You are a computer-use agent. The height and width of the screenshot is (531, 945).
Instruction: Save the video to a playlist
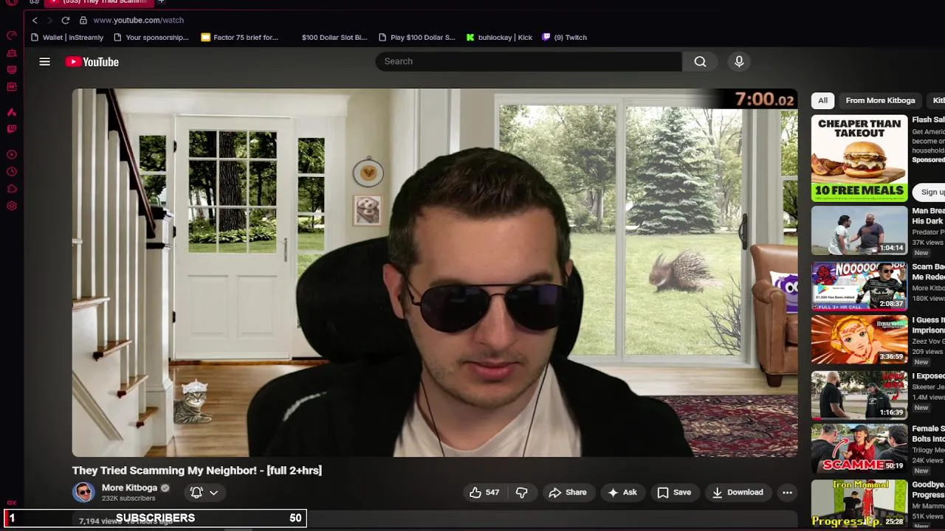point(674,493)
